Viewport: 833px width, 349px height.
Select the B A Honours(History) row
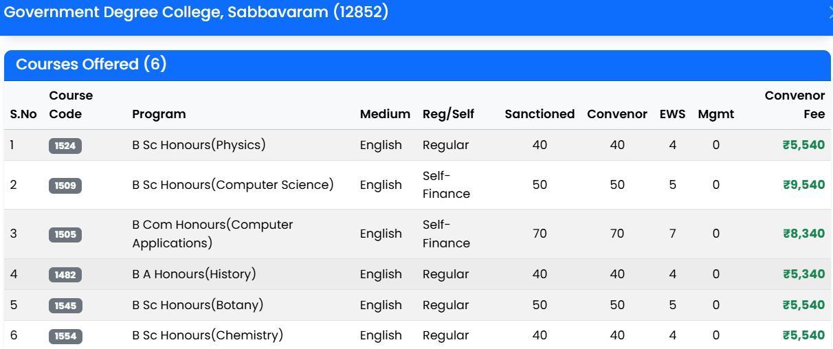pyautogui.click(x=417, y=274)
